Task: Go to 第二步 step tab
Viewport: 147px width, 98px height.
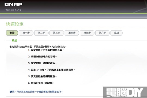Action: [41, 33]
